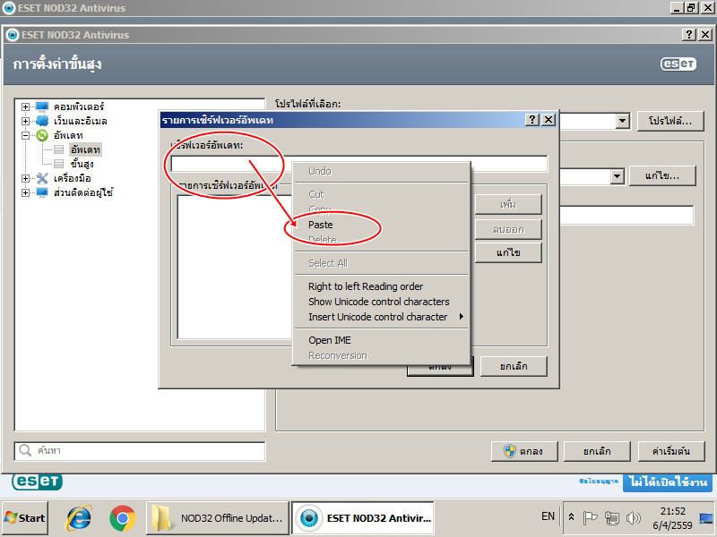717x537 pixels.
Task: Open the โปรไฟล์ที่เลือก dropdown arrow
Action: [x=622, y=121]
